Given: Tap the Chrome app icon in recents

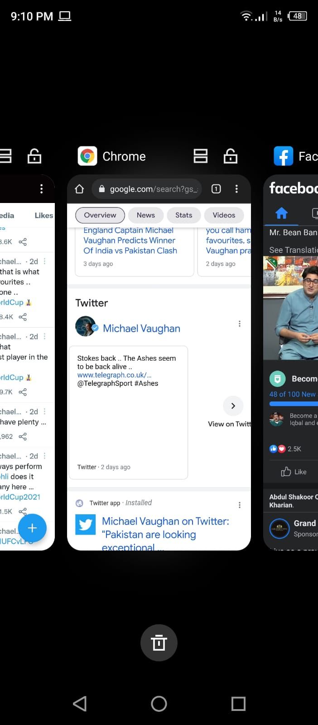Looking at the screenshot, I should point(87,156).
